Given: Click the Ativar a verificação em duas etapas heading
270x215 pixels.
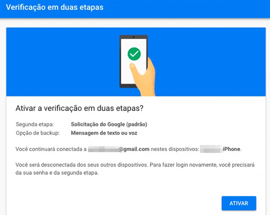Looking at the screenshot, I should (79, 108).
